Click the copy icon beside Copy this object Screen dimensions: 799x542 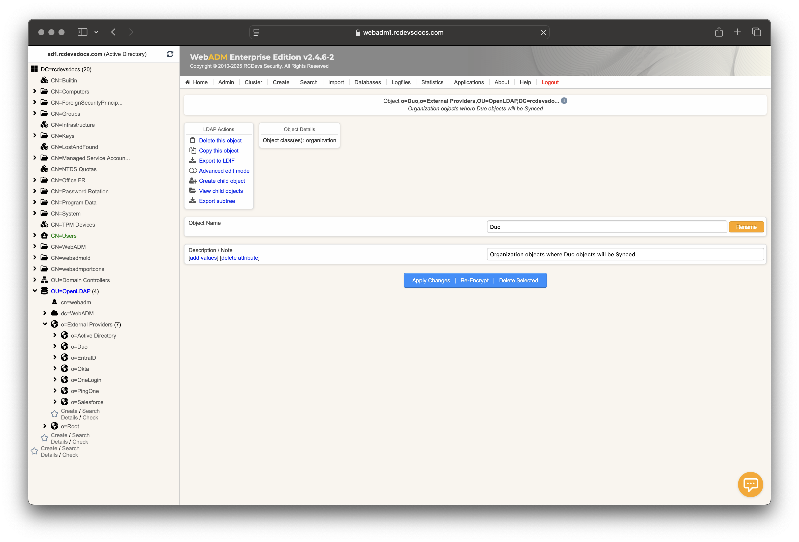[193, 150]
